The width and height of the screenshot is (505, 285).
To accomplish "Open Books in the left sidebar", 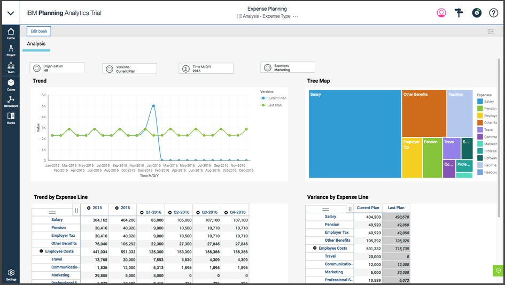I will 11,118.
